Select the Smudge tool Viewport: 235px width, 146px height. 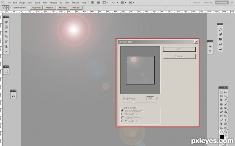click(221, 116)
